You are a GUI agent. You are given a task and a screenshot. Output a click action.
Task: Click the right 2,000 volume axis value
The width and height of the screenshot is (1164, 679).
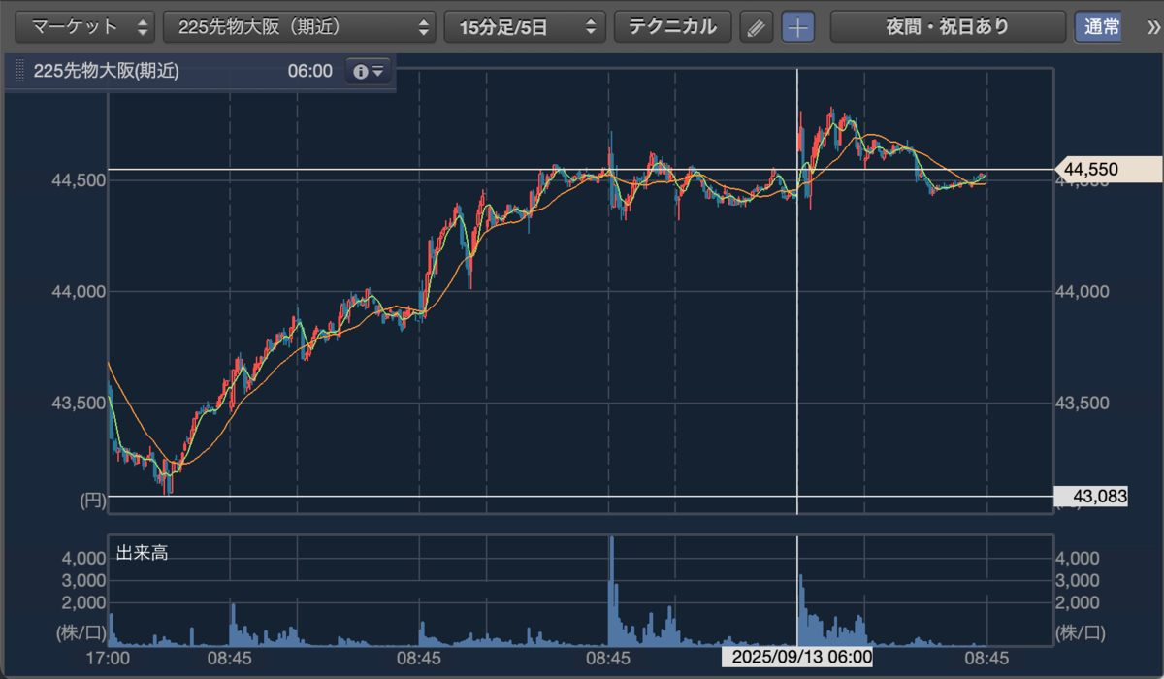tap(1080, 602)
